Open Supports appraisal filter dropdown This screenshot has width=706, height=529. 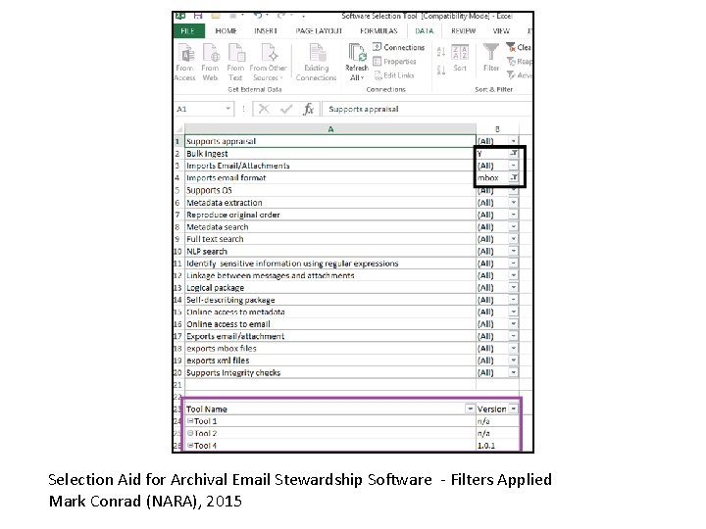click(x=513, y=141)
